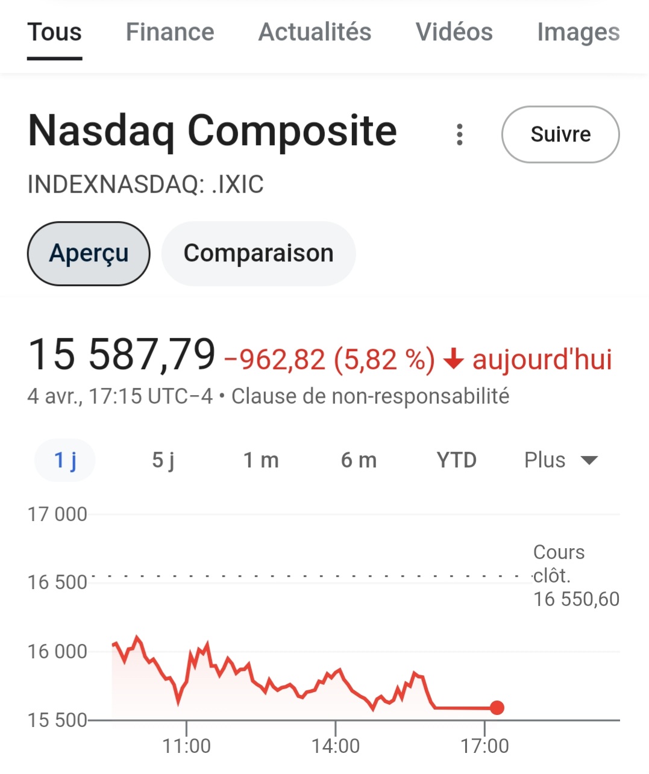Image resolution: width=649 pixels, height=774 pixels.
Task: Switch to the Images tab
Action: (x=578, y=33)
